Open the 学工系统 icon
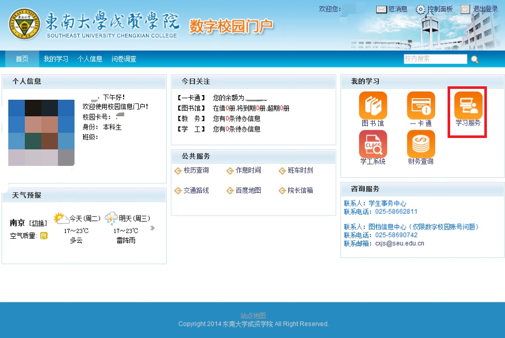Image resolution: width=505 pixels, height=338 pixels. [373, 144]
